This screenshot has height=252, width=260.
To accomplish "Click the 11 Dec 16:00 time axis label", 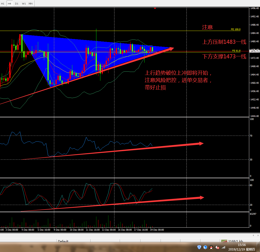I will [93, 230].
